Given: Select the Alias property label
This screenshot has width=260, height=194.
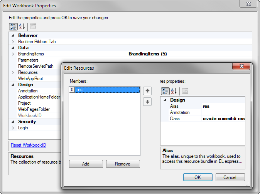Looking at the screenshot, I should click(174, 106).
